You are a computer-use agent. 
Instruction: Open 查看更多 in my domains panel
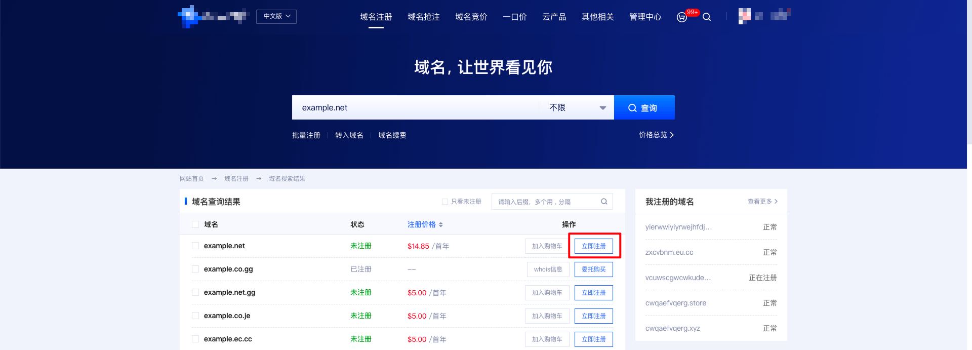pos(762,202)
